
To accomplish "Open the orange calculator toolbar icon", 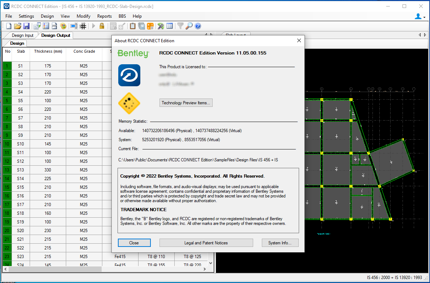I will click(x=150, y=26).
